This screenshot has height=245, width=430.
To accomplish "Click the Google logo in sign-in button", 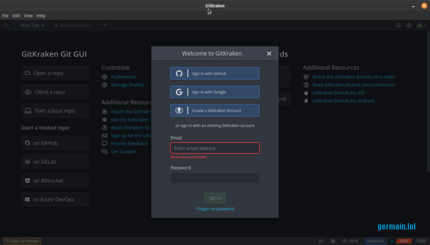I will [x=179, y=92].
